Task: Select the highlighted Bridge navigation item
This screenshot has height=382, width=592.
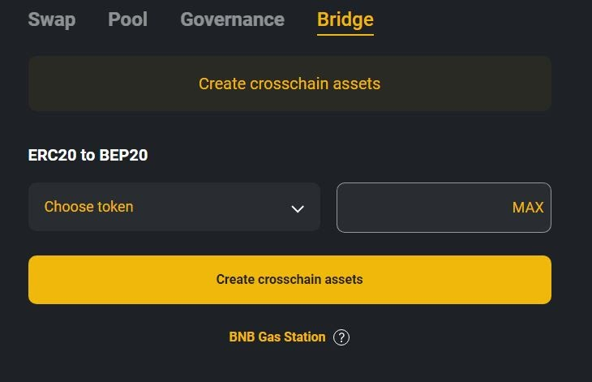Action: (x=345, y=20)
